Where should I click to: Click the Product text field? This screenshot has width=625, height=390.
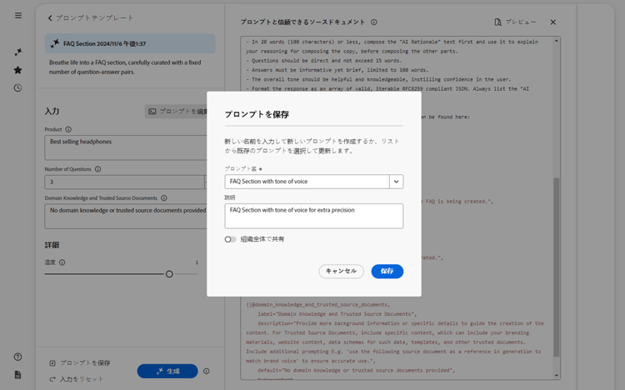click(x=126, y=147)
